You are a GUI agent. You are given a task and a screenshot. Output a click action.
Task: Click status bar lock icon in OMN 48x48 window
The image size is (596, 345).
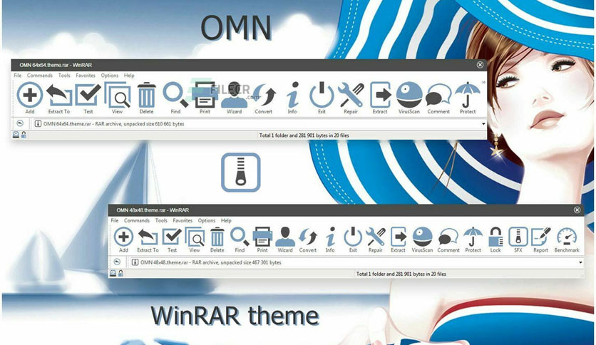(x=120, y=273)
